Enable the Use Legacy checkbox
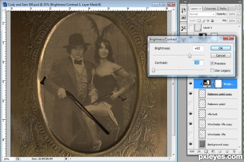 tap(212, 70)
